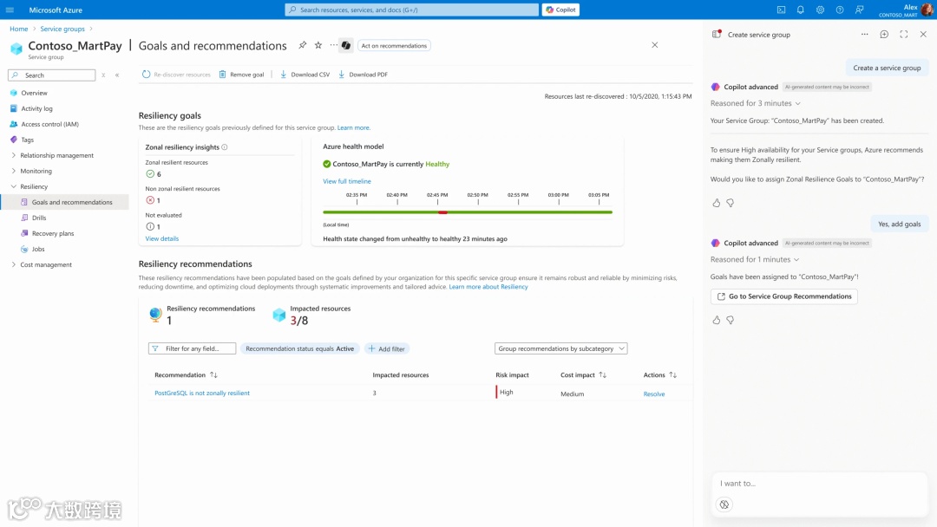The width and height of the screenshot is (937, 527).
Task: Thumbs down the goals assigned response
Action: pos(731,320)
